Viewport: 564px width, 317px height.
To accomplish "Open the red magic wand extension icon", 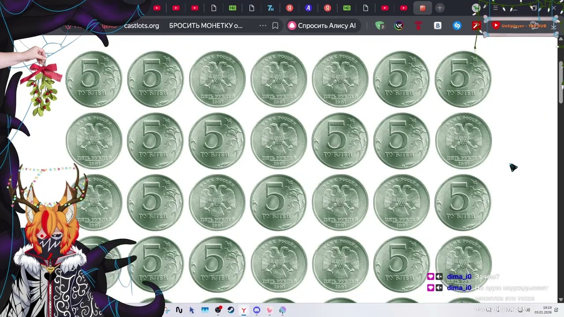I will (x=476, y=26).
